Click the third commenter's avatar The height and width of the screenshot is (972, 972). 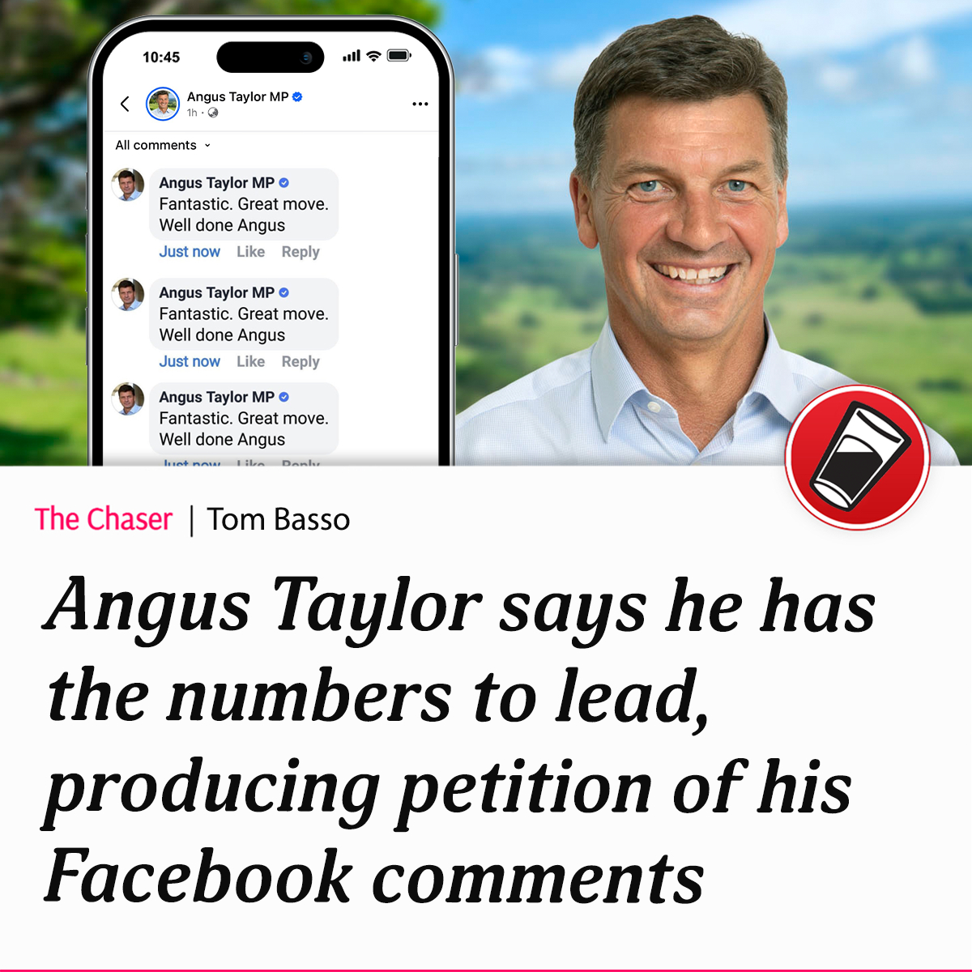(128, 399)
